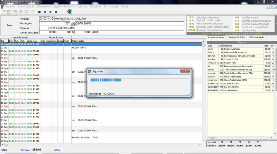The height and width of the screenshot is (154, 277).
Task: Select SOBRE AVISO row in Resumo
Action: point(240,83)
